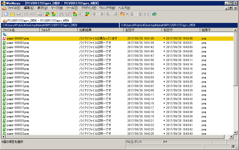239x150 pixels.
Task: Open the 編集(E) menu
Action: point(29,8)
